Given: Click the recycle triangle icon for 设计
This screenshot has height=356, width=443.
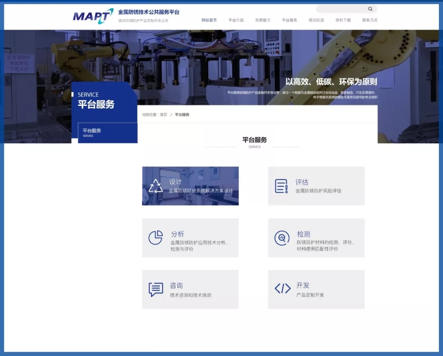Looking at the screenshot, I should click(x=155, y=186).
